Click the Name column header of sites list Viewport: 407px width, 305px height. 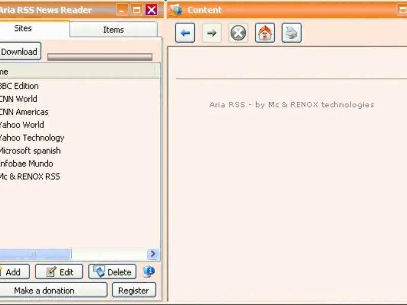(x=77, y=71)
